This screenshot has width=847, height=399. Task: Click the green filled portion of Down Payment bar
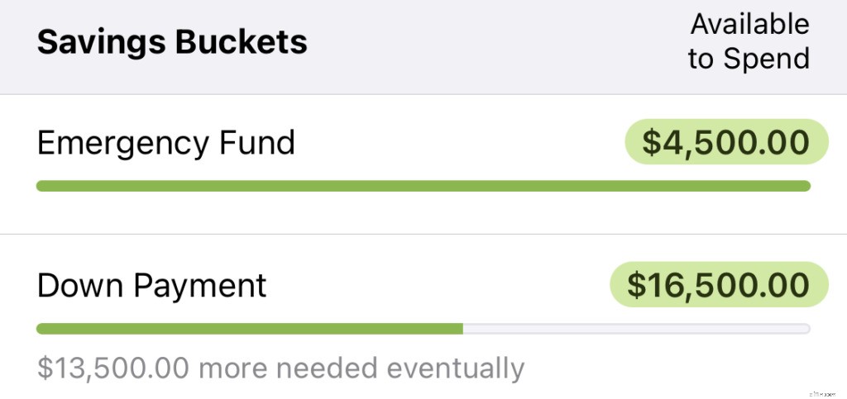(x=248, y=329)
